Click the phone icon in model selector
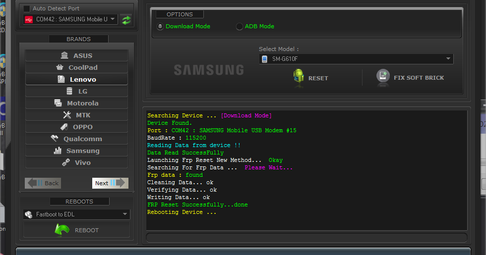The image size is (486, 255). tap(264, 59)
